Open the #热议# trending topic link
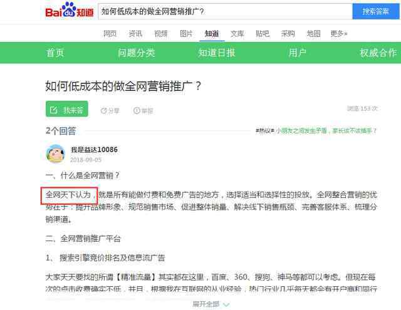Image resolution: width=401 pixels, height=310 pixels. click(x=316, y=131)
